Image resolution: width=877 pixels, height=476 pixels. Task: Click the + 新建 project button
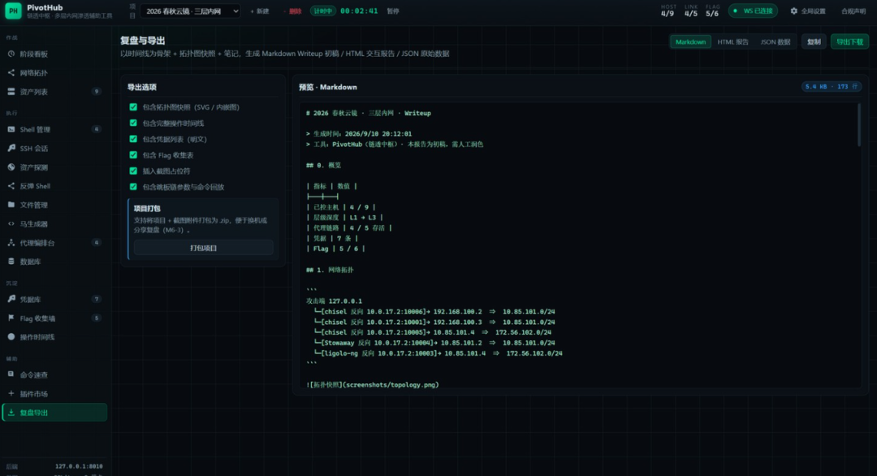point(260,11)
